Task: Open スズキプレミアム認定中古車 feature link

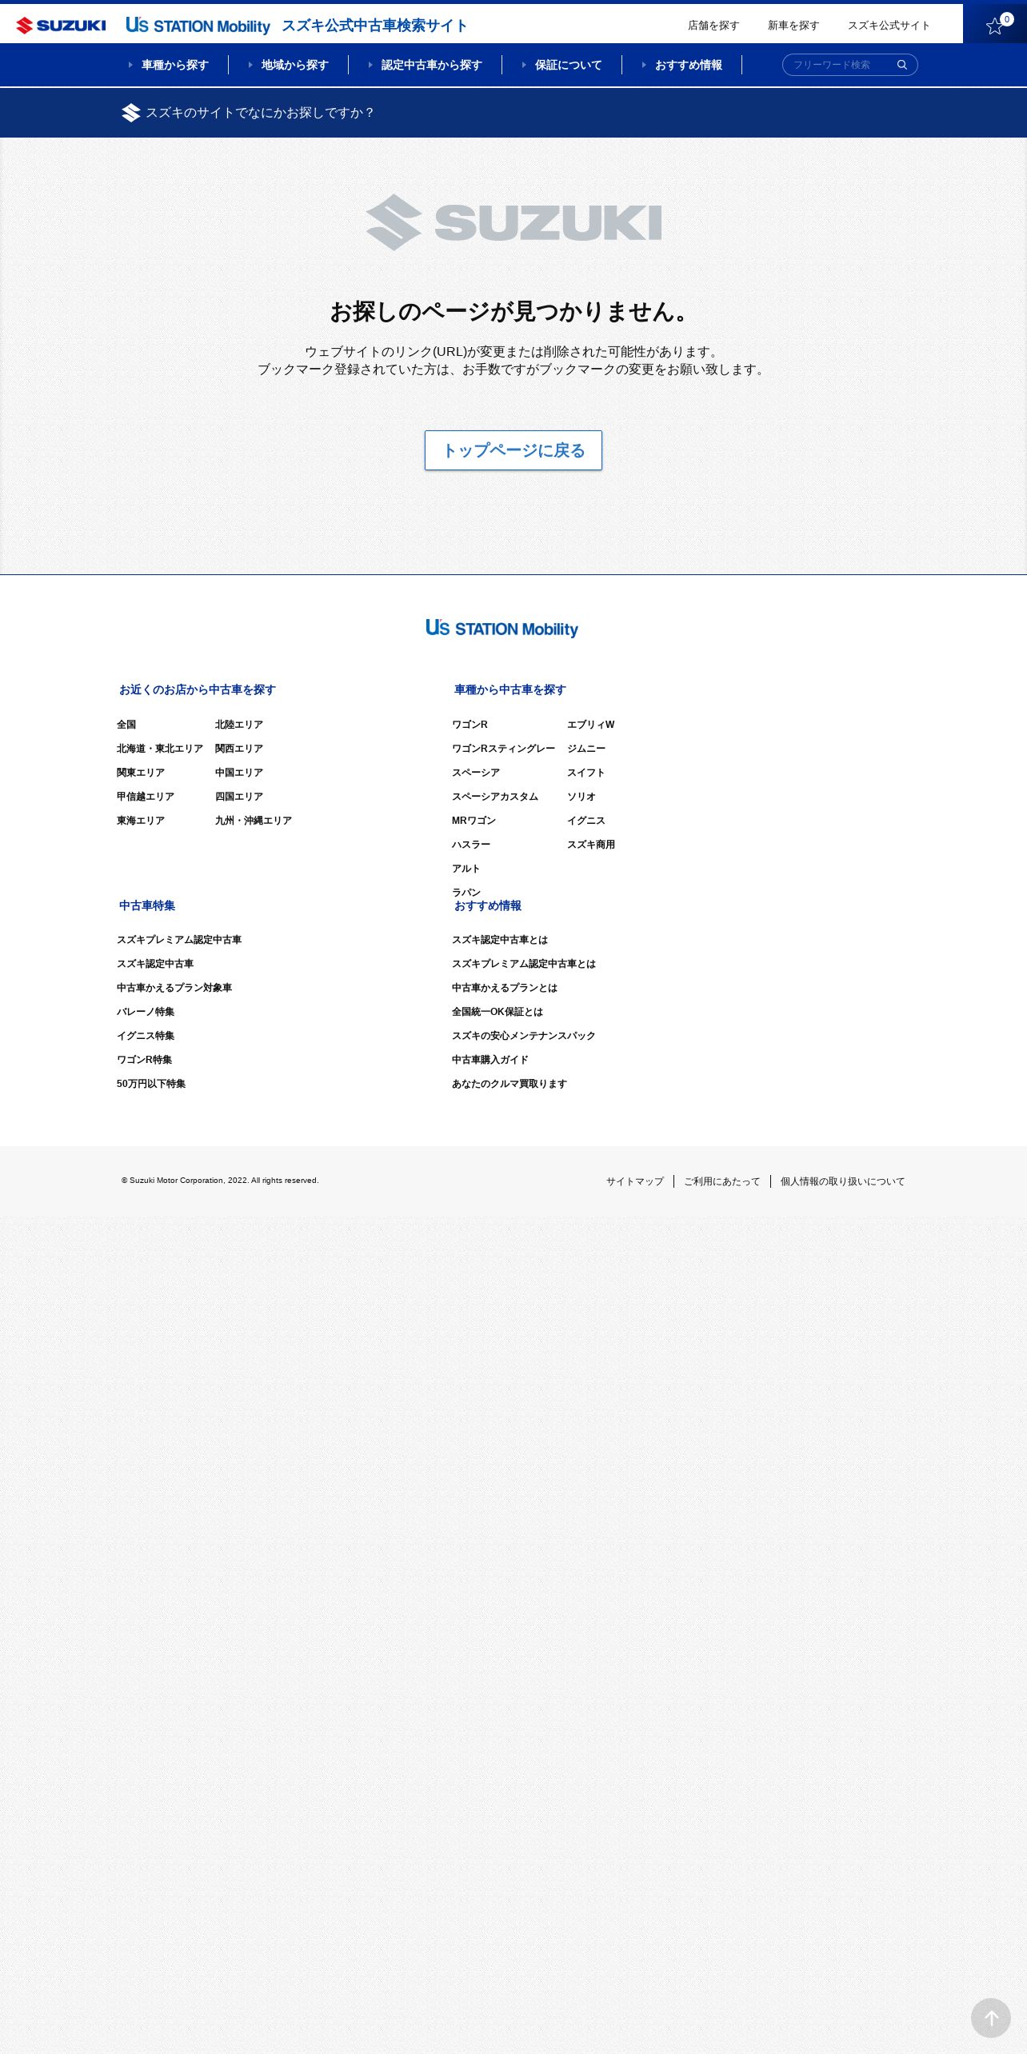Action: (x=179, y=940)
